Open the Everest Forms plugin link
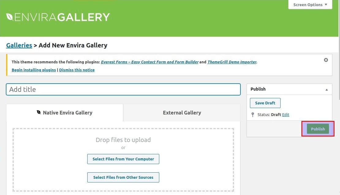Image resolution: width=340 pixels, height=195 pixels. [x=150, y=62]
